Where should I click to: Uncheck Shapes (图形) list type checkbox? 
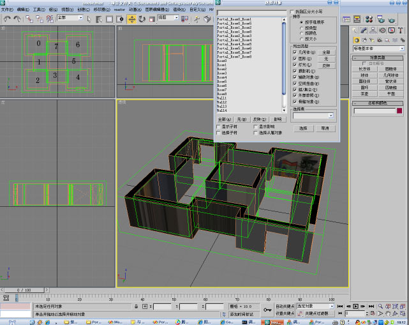[x=295, y=59]
